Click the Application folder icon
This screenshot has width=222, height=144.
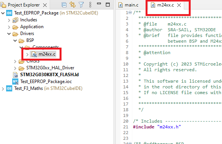tap(15, 27)
